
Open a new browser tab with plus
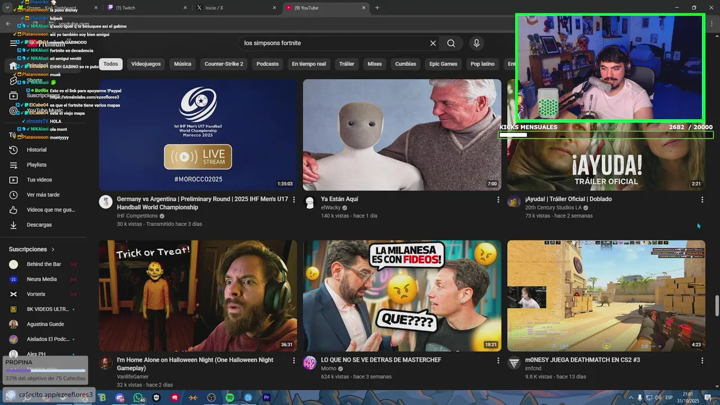point(377,8)
